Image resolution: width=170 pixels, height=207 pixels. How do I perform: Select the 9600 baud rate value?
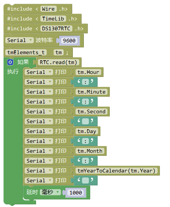tap(69, 41)
